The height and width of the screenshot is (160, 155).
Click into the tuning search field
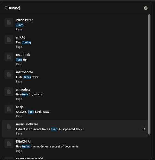tap(75, 8)
